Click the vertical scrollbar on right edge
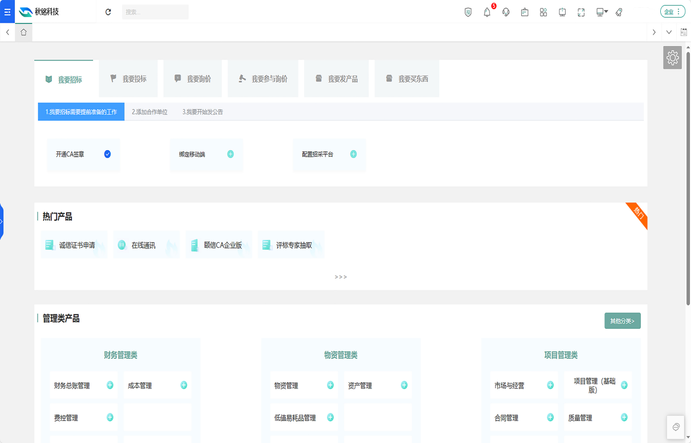Viewport: 691px width, 443px height. [688, 171]
